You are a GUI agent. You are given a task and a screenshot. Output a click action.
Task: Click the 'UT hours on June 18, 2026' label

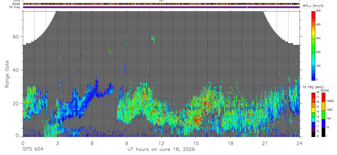pos(161,150)
